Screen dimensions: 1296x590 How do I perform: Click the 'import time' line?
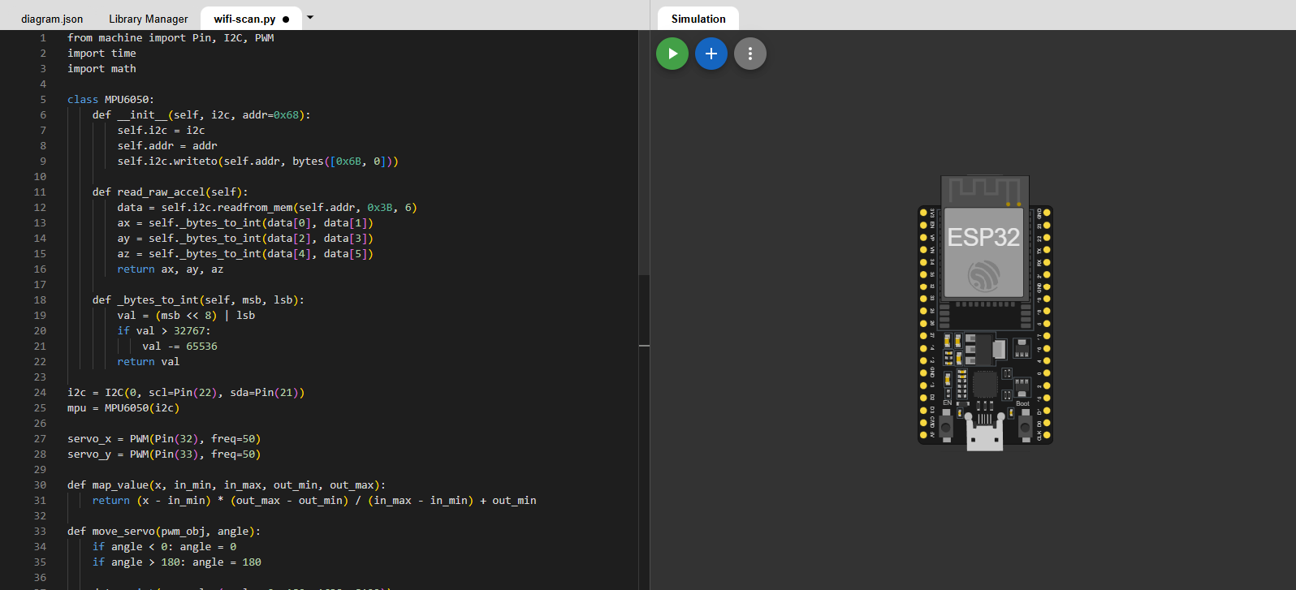point(102,54)
